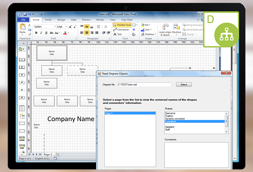Switch to the Insert ribbon tab

coord(48,20)
